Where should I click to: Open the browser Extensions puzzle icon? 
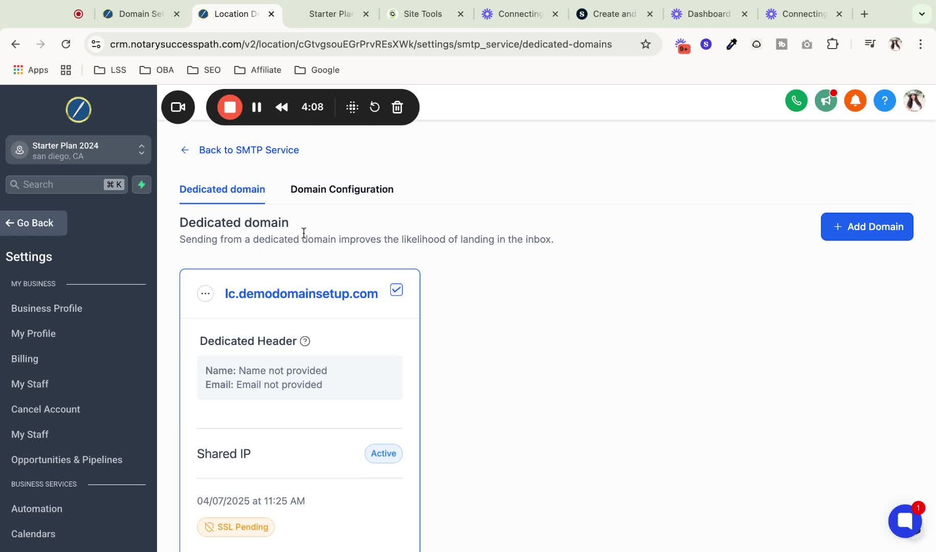point(833,44)
